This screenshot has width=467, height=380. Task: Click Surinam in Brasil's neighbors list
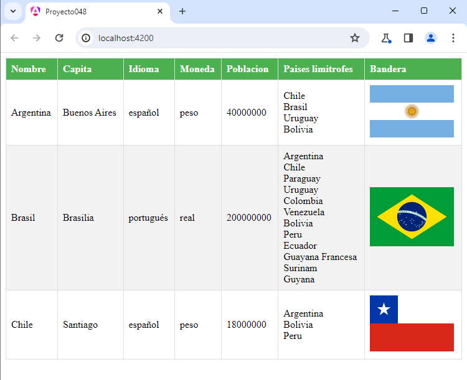[x=300, y=268]
